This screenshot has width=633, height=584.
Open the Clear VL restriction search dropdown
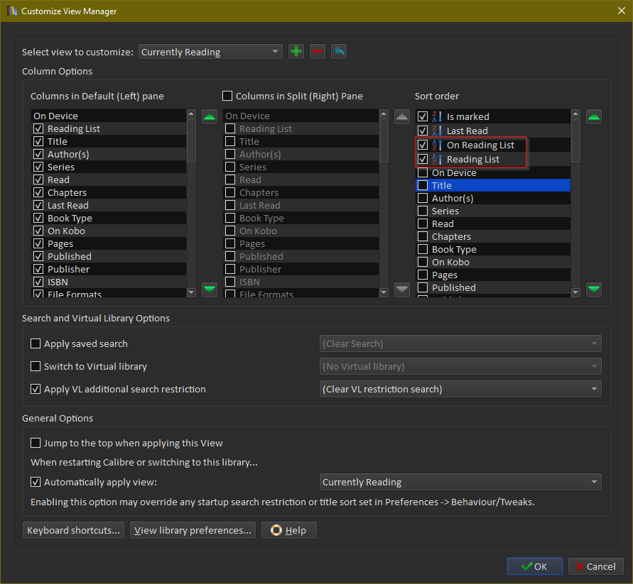(x=460, y=389)
